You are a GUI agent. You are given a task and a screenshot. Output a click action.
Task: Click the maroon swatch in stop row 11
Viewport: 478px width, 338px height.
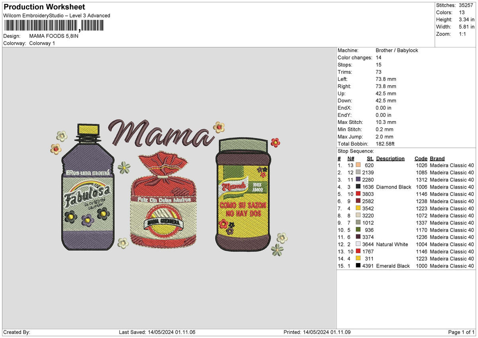click(x=358, y=237)
